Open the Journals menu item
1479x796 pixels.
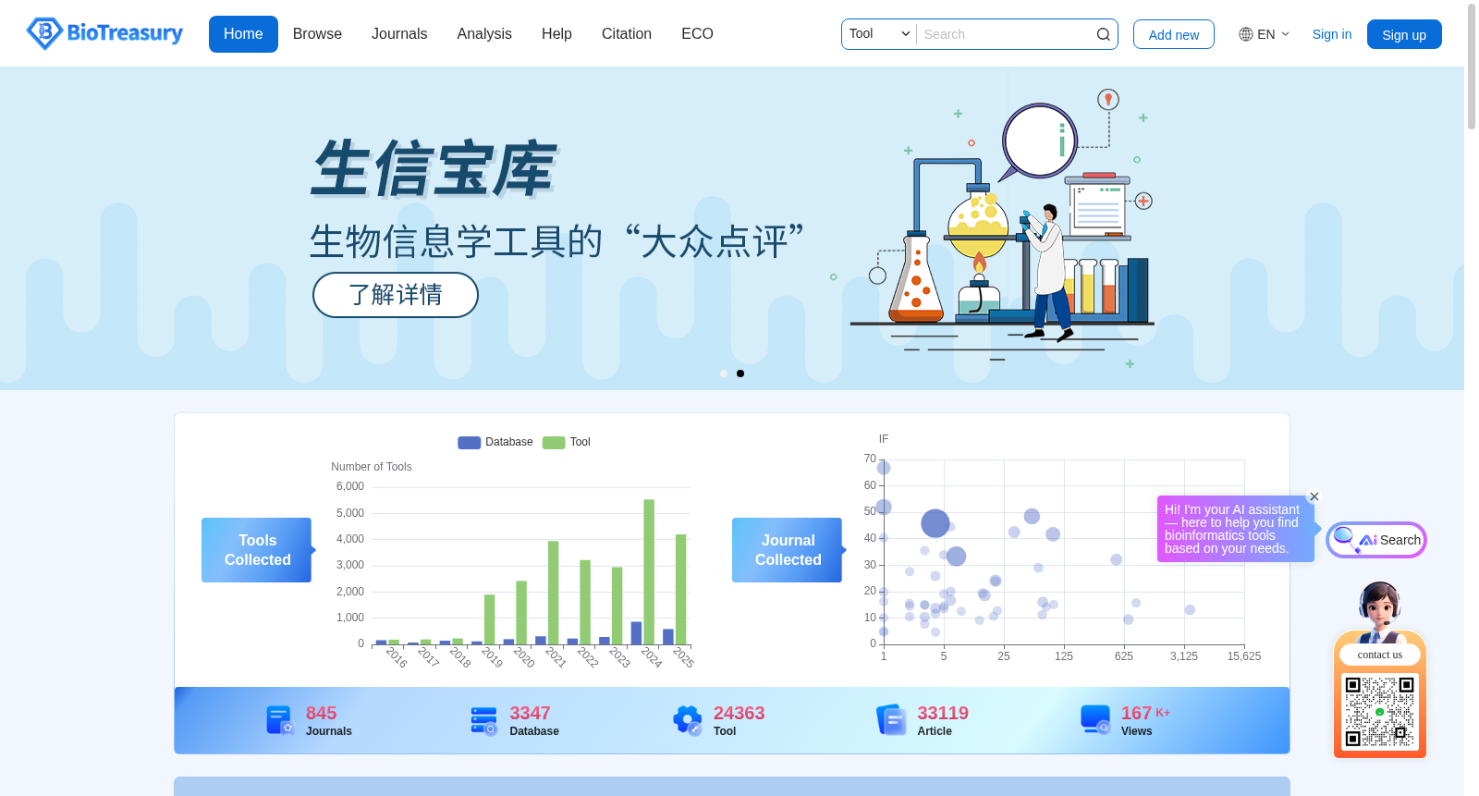pos(399,34)
